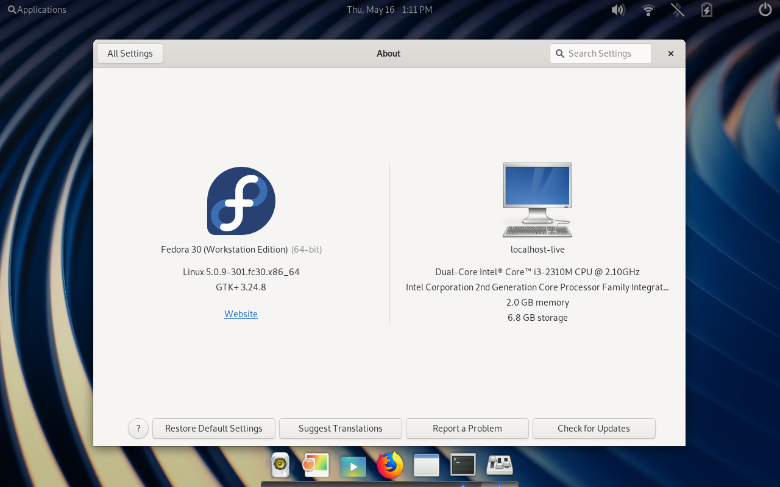The height and width of the screenshot is (487, 780).
Task: Click the Search Settings field
Action: pyautogui.click(x=600, y=53)
